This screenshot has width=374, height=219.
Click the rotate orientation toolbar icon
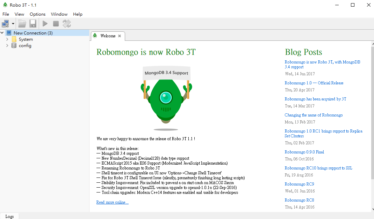pos(66,24)
